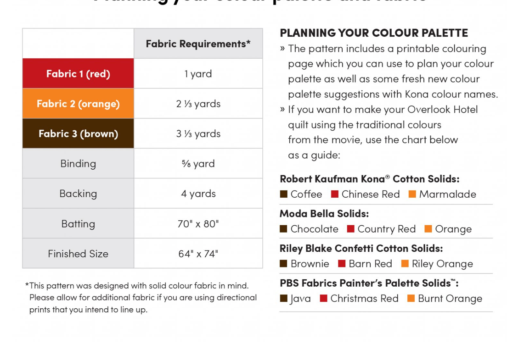Viewport: 507px width, 344px height.
Task: Select the Binding row label
Action: pyautogui.click(x=78, y=164)
